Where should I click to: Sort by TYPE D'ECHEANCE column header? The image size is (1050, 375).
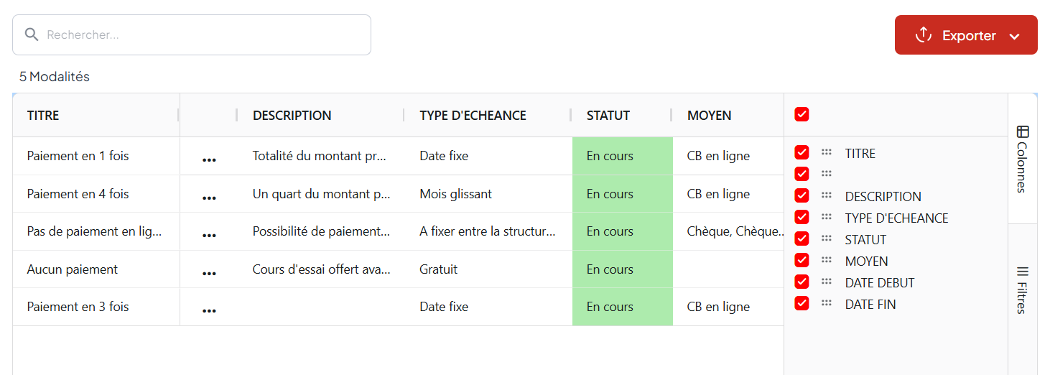(x=473, y=116)
